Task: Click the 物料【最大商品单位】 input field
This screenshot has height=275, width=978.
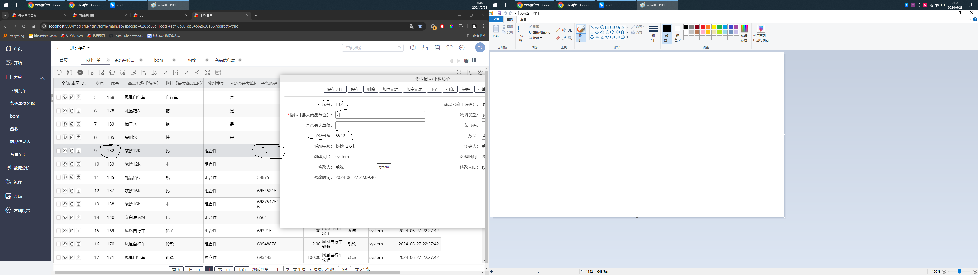Action: click(x=380, y=115)
